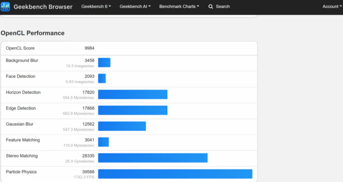Click the Feature Matching row label
343x182 pixels.
coord(23,140)
